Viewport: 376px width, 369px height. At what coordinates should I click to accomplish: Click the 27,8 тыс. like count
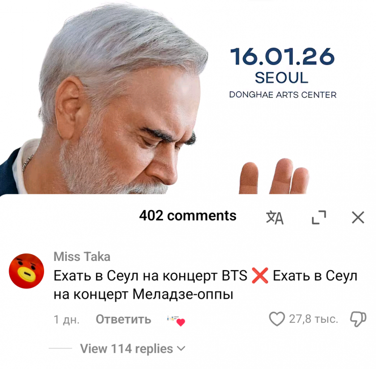(313, 319)
